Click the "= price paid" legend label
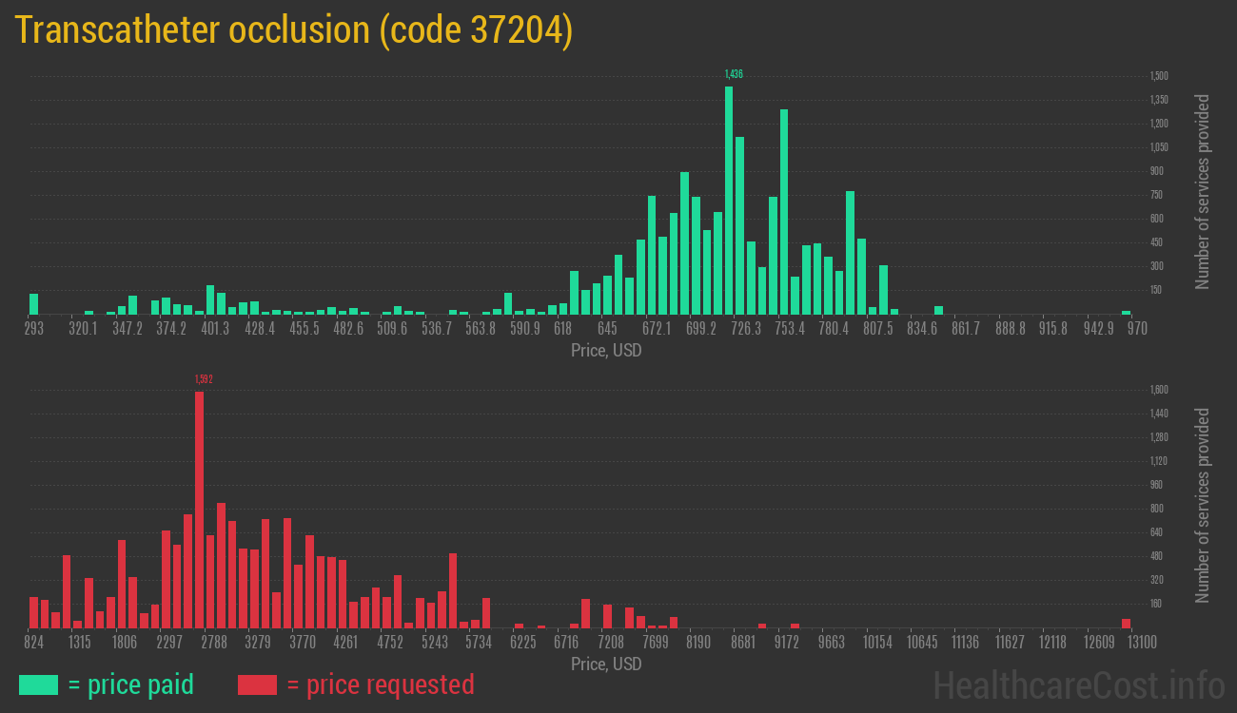 (x=130, y=684)
